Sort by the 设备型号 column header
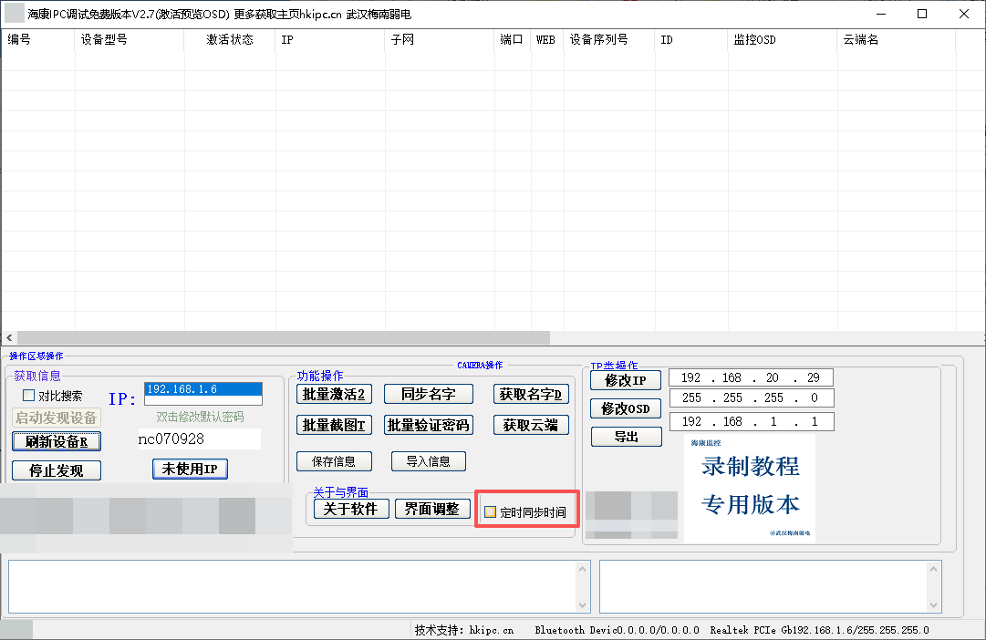The image size is (986, 640). 128,40
